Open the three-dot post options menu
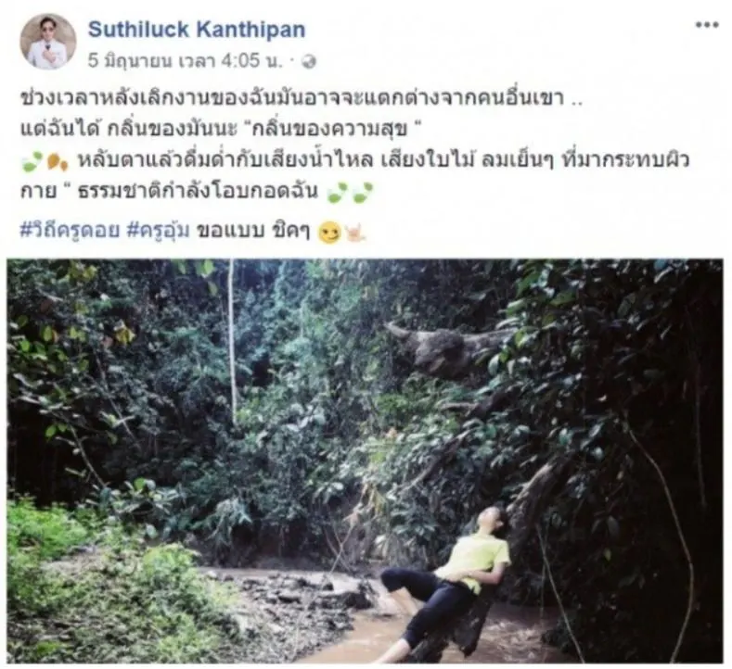 tap(707, 25)
